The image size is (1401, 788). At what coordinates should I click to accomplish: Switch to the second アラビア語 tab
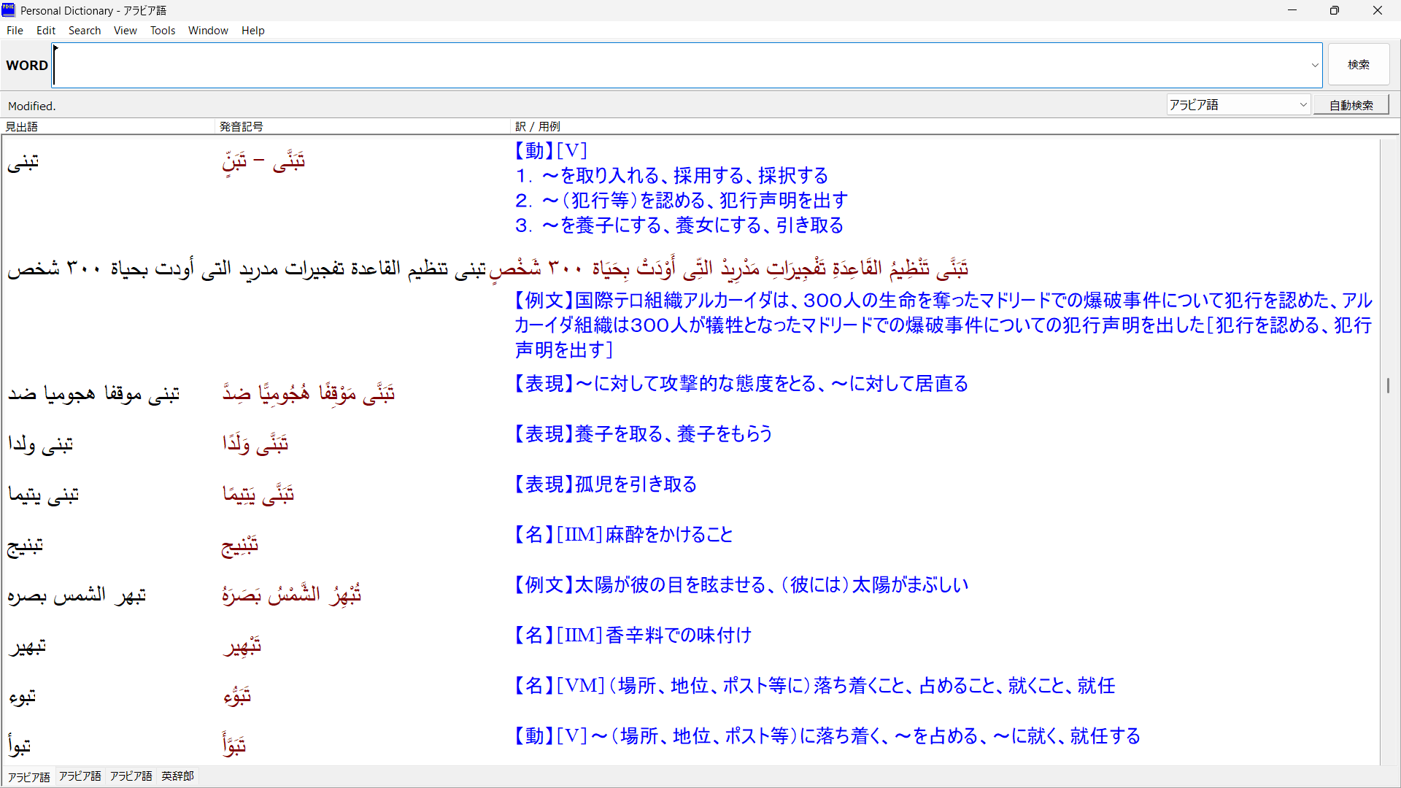[80, 776]
